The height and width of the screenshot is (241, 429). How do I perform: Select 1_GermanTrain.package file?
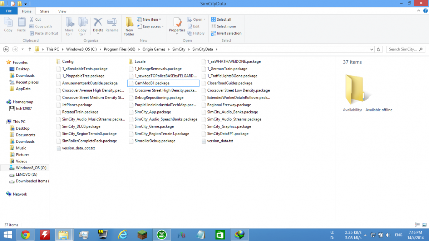(x=224, y=69)
